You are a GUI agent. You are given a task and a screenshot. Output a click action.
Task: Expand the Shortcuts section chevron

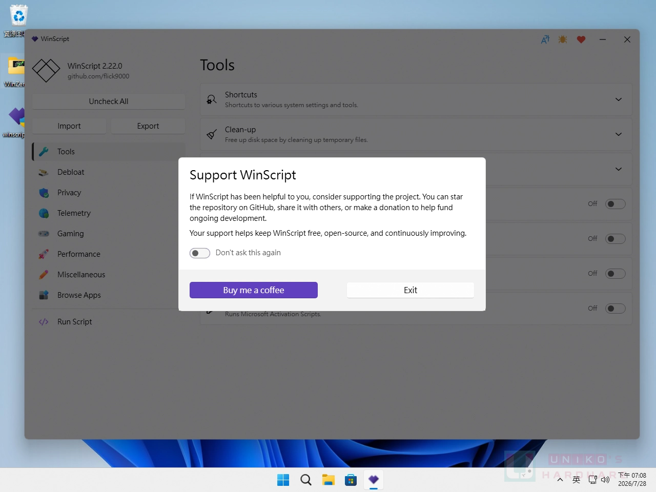619,99
